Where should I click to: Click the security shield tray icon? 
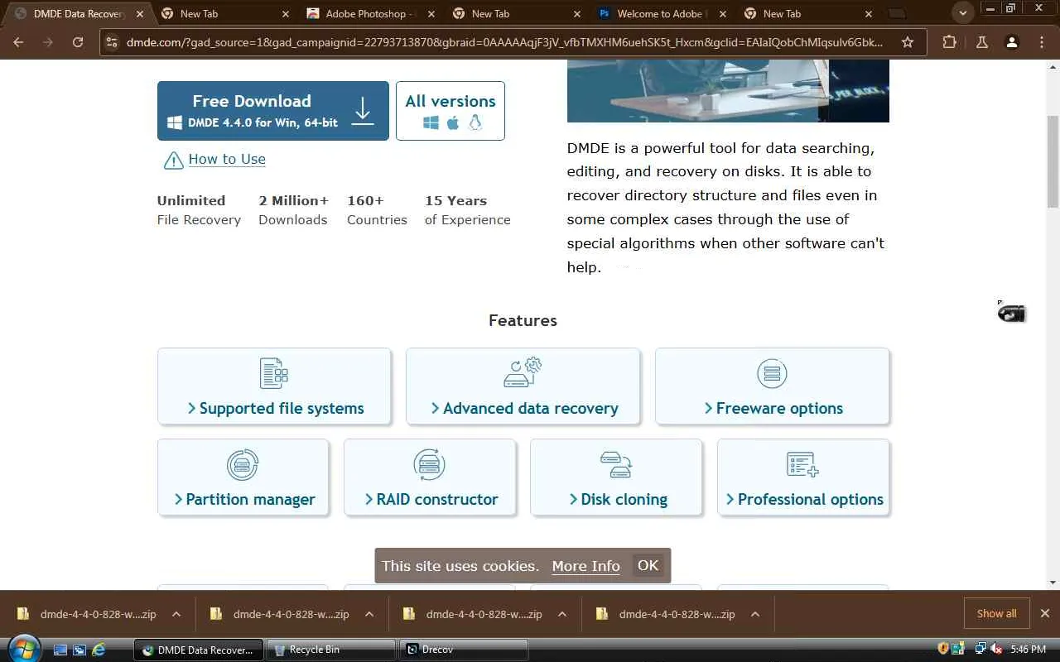[x=943, y=650]
